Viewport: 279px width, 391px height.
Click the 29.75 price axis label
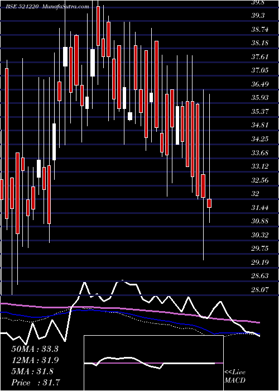(x=260, y=249)
